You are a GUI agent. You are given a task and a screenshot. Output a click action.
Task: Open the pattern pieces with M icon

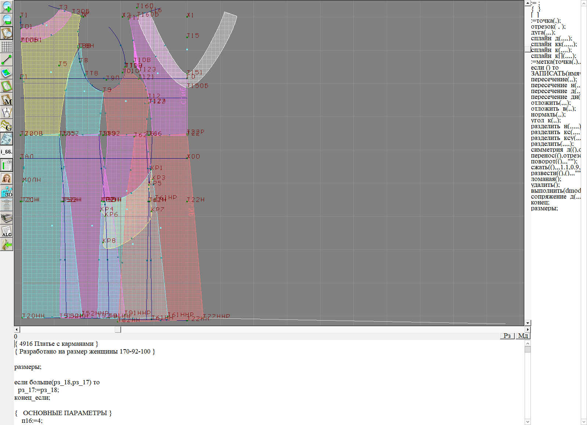(x=7, y=100)
